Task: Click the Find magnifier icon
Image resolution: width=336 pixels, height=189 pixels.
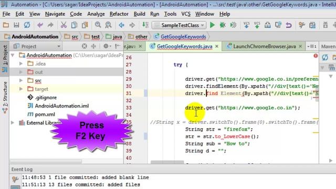Action: [x=98, y=25]
